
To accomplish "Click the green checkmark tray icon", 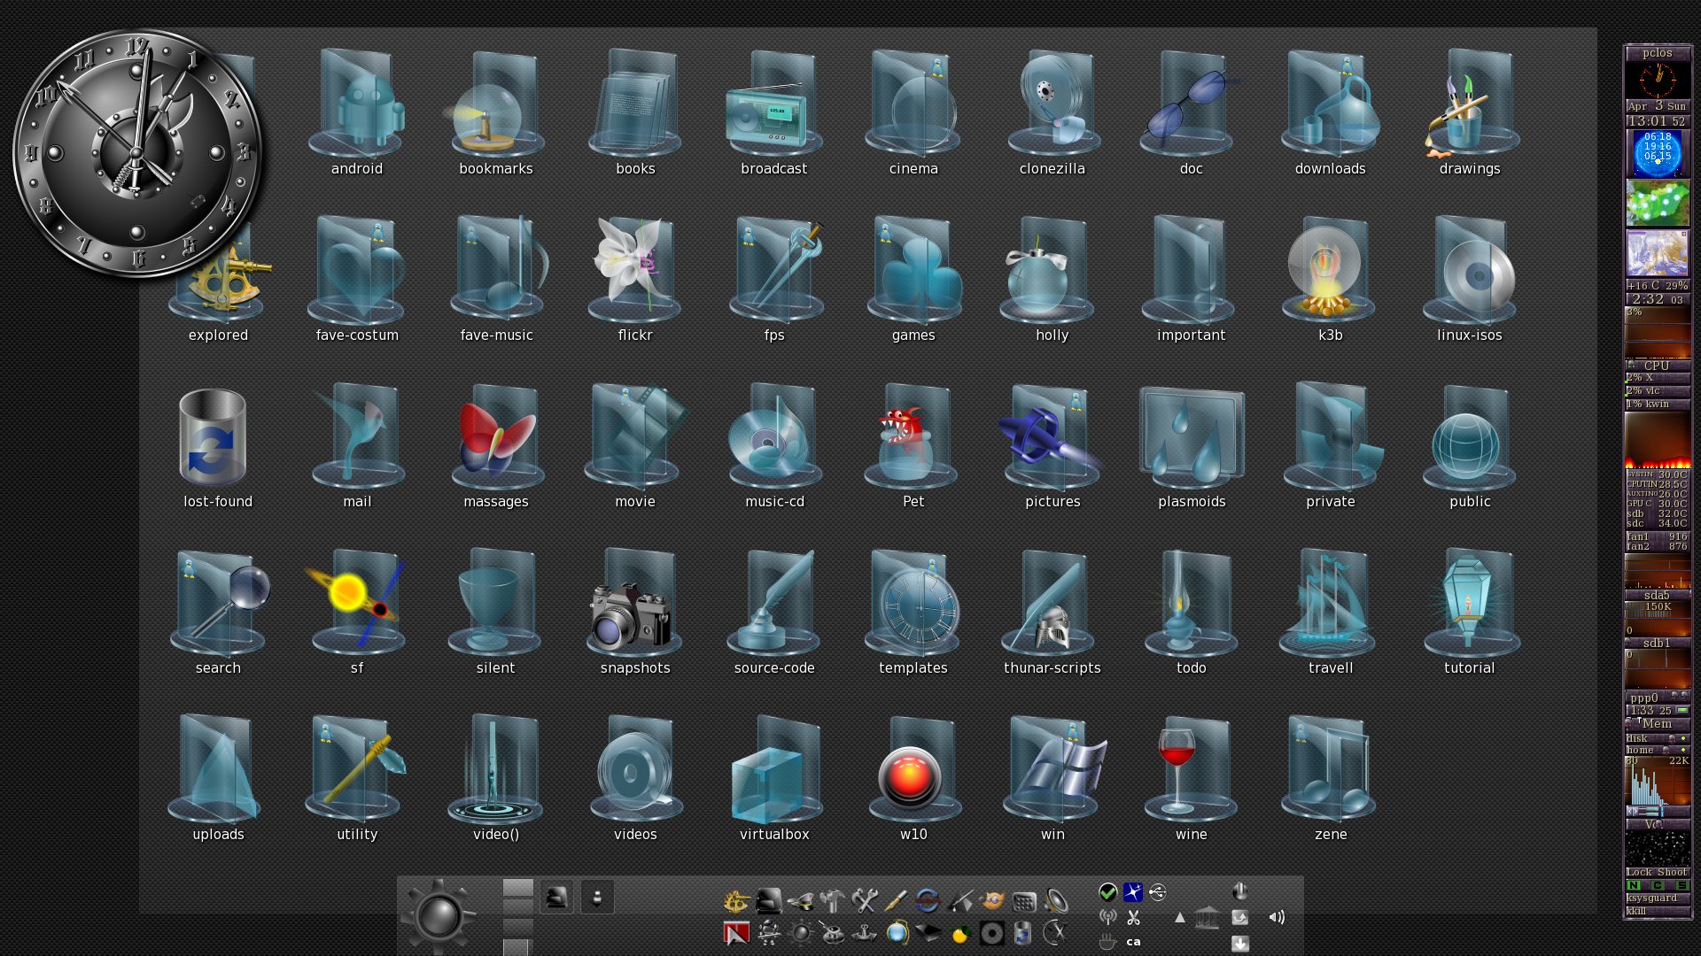I will click(1107, 892).
